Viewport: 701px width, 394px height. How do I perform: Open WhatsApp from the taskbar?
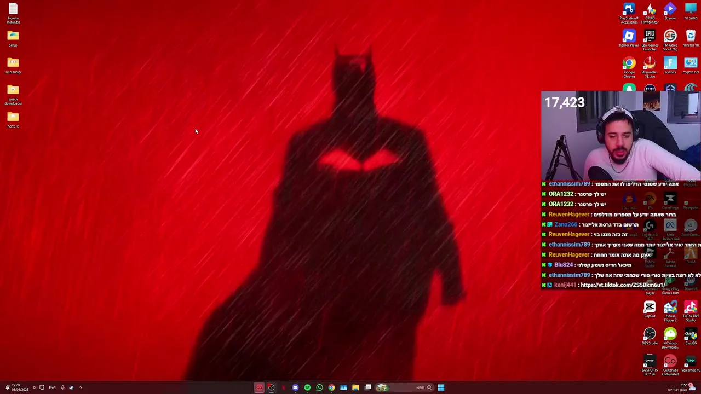pos(319,387)
